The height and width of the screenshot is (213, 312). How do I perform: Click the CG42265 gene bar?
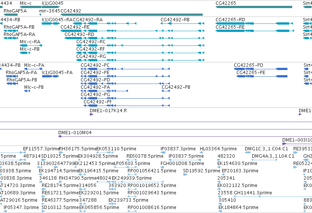254,7
